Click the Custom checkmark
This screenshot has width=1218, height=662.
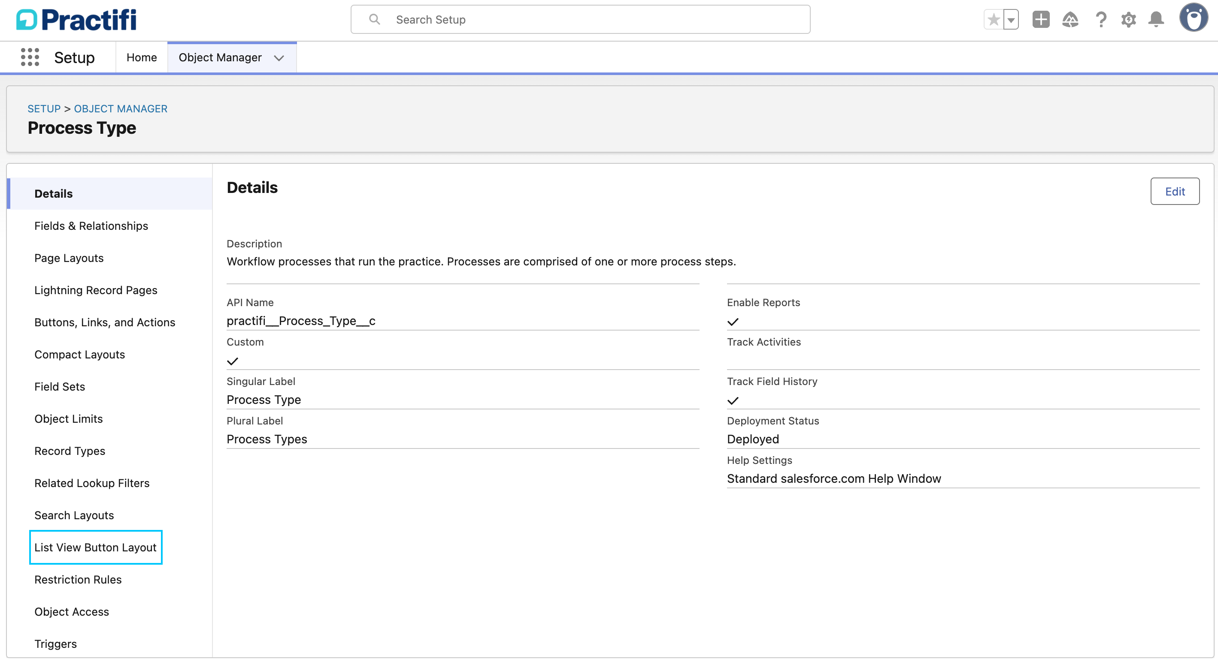[232, 361]
